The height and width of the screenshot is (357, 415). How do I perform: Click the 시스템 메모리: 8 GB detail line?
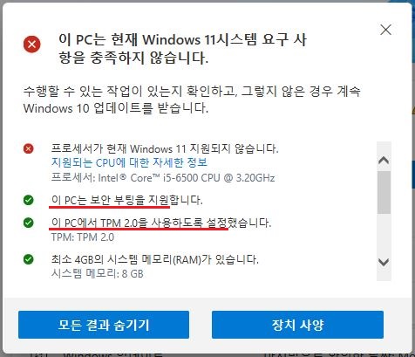tap(98, 273)
